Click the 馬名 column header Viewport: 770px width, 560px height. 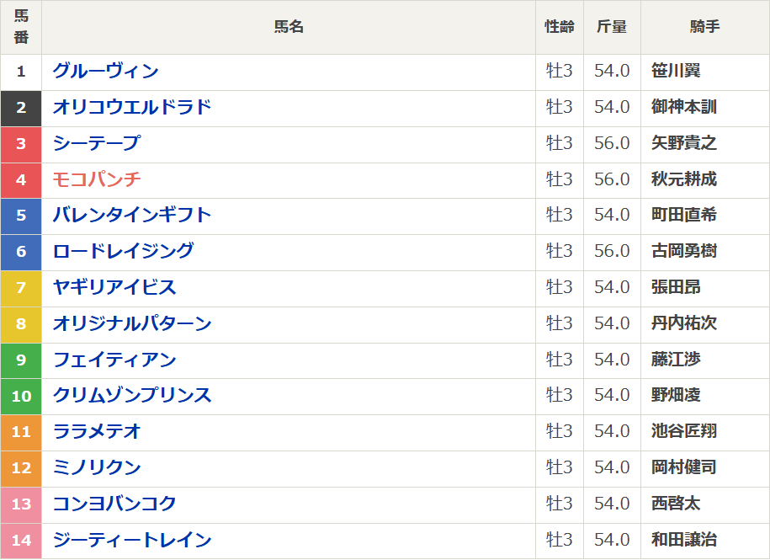pos(289,27)
